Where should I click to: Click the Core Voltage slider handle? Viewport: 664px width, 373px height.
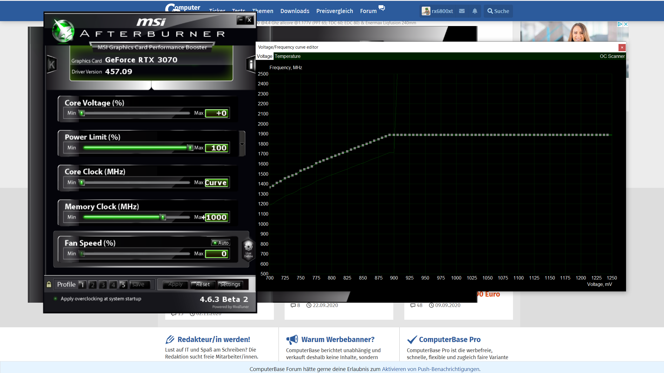pyautogui.click(x=82, y=113)
